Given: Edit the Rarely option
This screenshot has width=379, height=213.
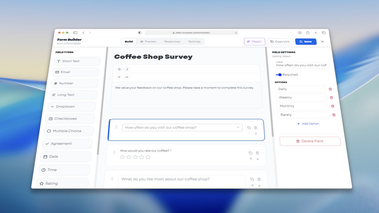Looking at the screenshot, I should 304,115.
